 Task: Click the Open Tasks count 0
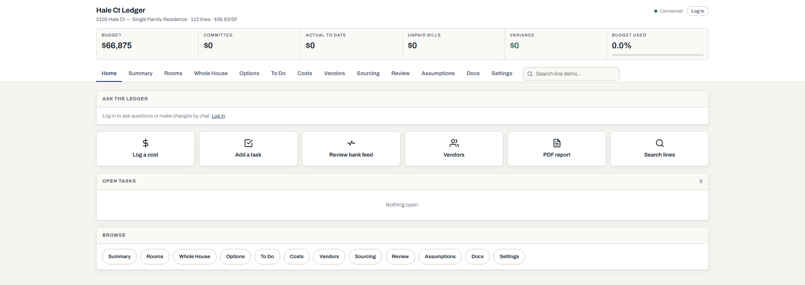tap(701, 181)
